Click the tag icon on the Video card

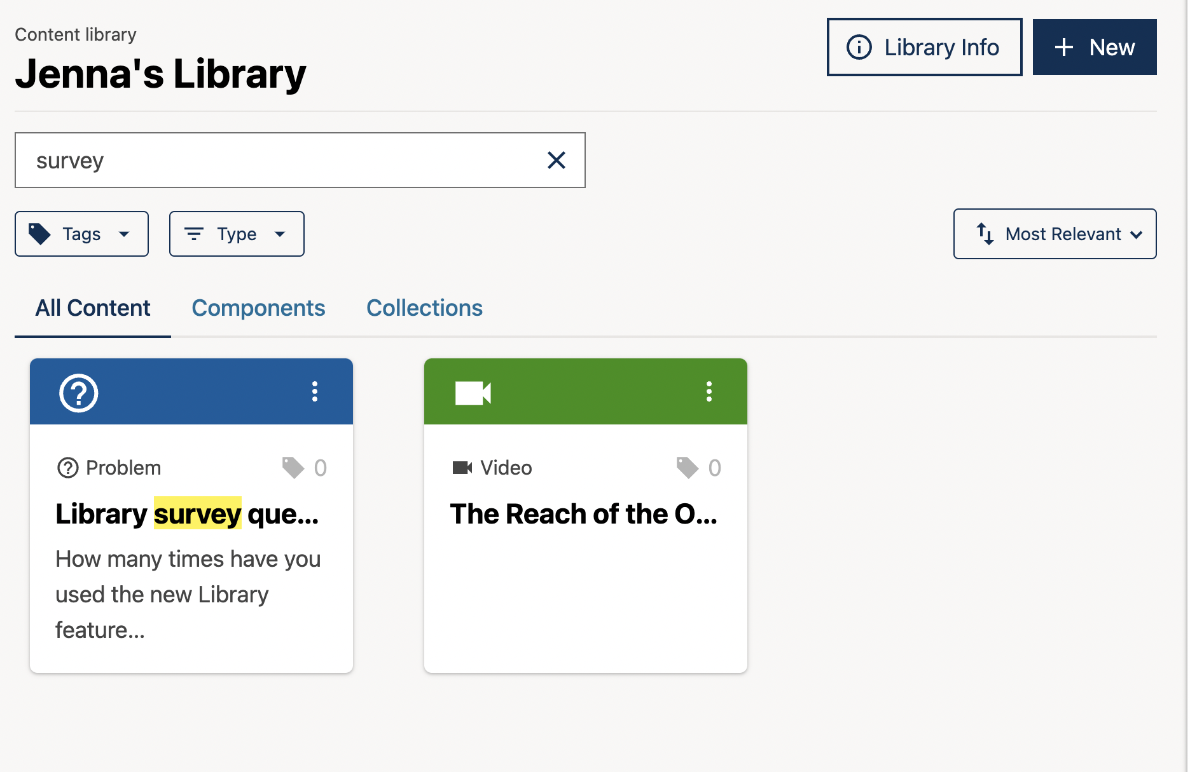[x=687, y=468]
